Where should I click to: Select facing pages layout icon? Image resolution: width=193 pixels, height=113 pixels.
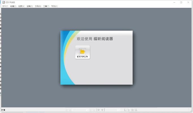click(x=132, y=110)
